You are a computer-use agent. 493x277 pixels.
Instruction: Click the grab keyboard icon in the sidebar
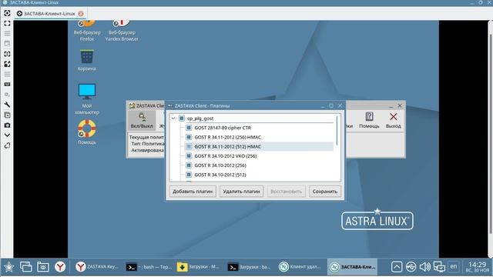(7, 84)
